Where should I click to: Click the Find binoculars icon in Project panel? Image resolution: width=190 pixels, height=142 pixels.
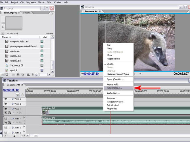coord(18,75)
